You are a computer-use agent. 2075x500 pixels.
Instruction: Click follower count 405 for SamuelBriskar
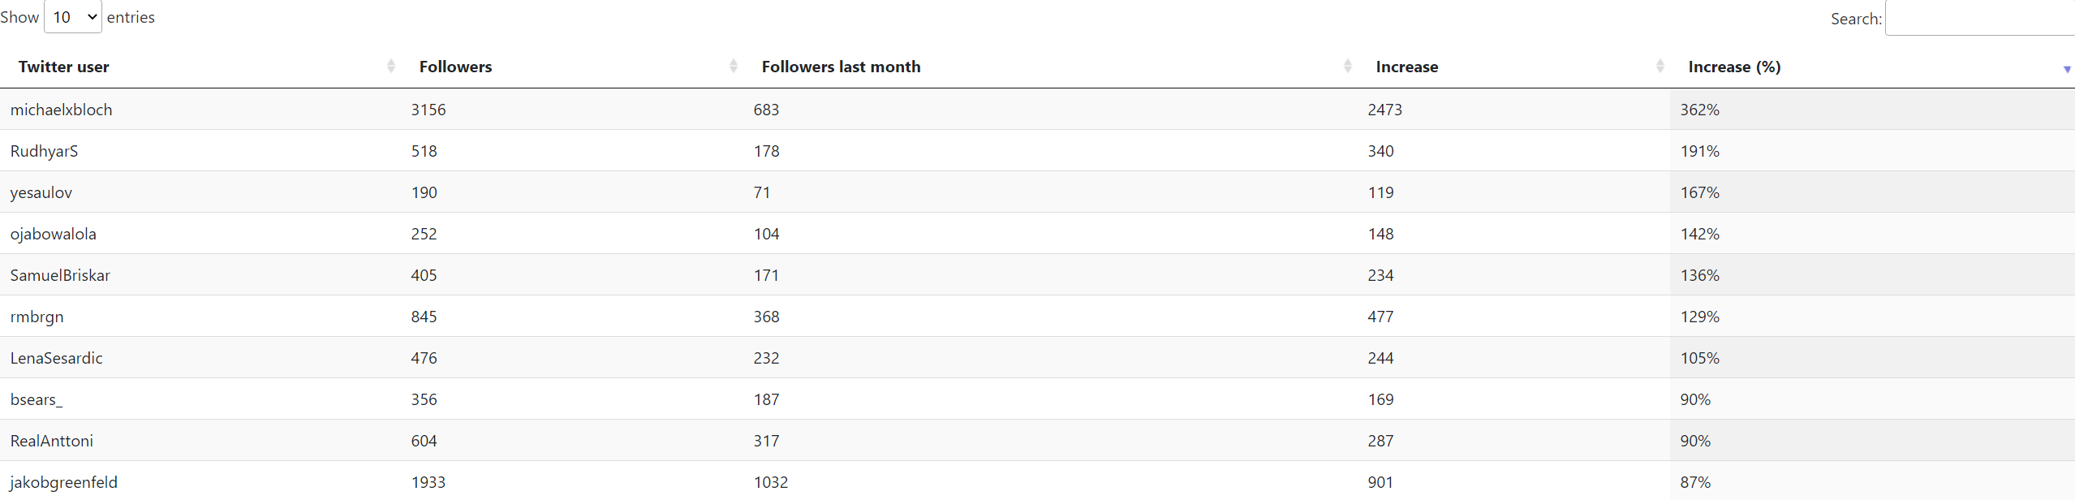(424, 275)
